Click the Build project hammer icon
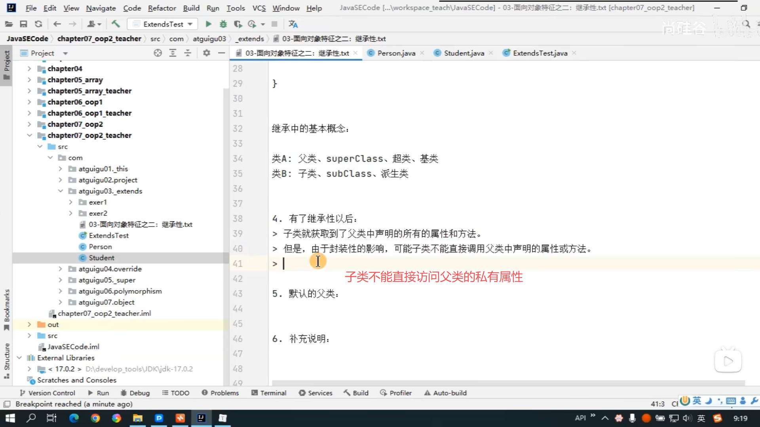 pyautogui.click(x=116, y=24)
